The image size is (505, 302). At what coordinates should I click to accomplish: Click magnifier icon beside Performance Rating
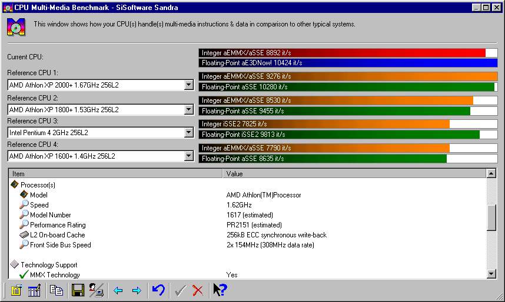click(x=24, y=224)
